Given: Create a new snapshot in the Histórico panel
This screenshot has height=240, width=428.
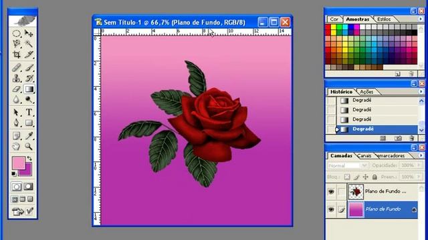Looking at the screenshot, I should 398,139.
